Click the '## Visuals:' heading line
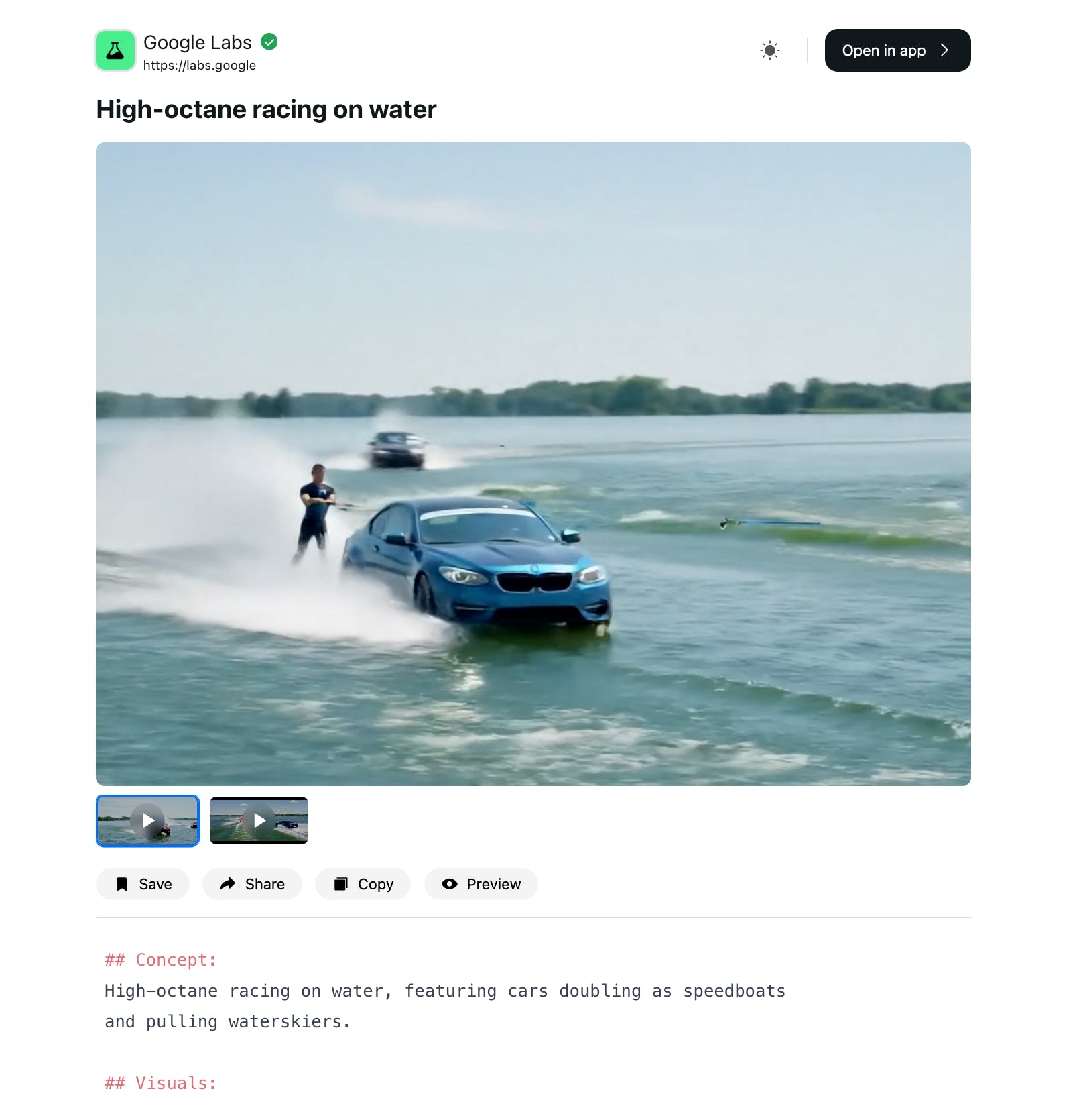This screenshot has width=1079, height=1120. coord(161,1083)
